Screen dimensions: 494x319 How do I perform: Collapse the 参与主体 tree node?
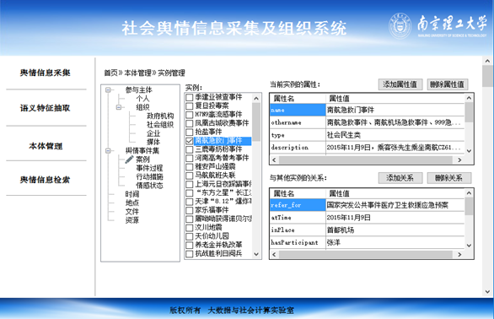[x=108, y=90]
